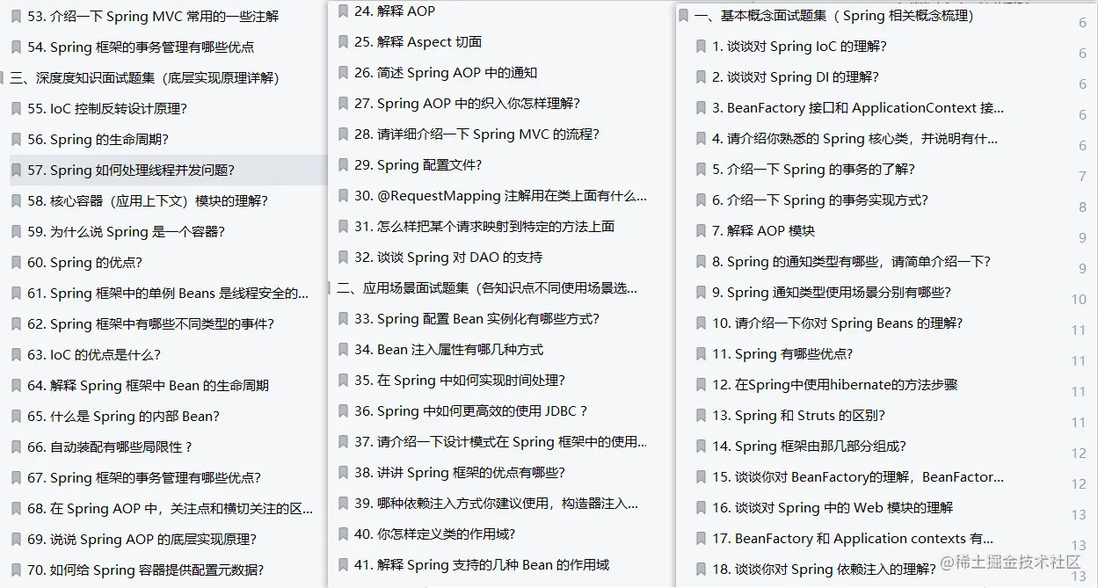Viewport: 1098px width, 588px height.
Task: Click bookmark icon next to 63. IoC 的优点是什么
Action: coord(16,355)
